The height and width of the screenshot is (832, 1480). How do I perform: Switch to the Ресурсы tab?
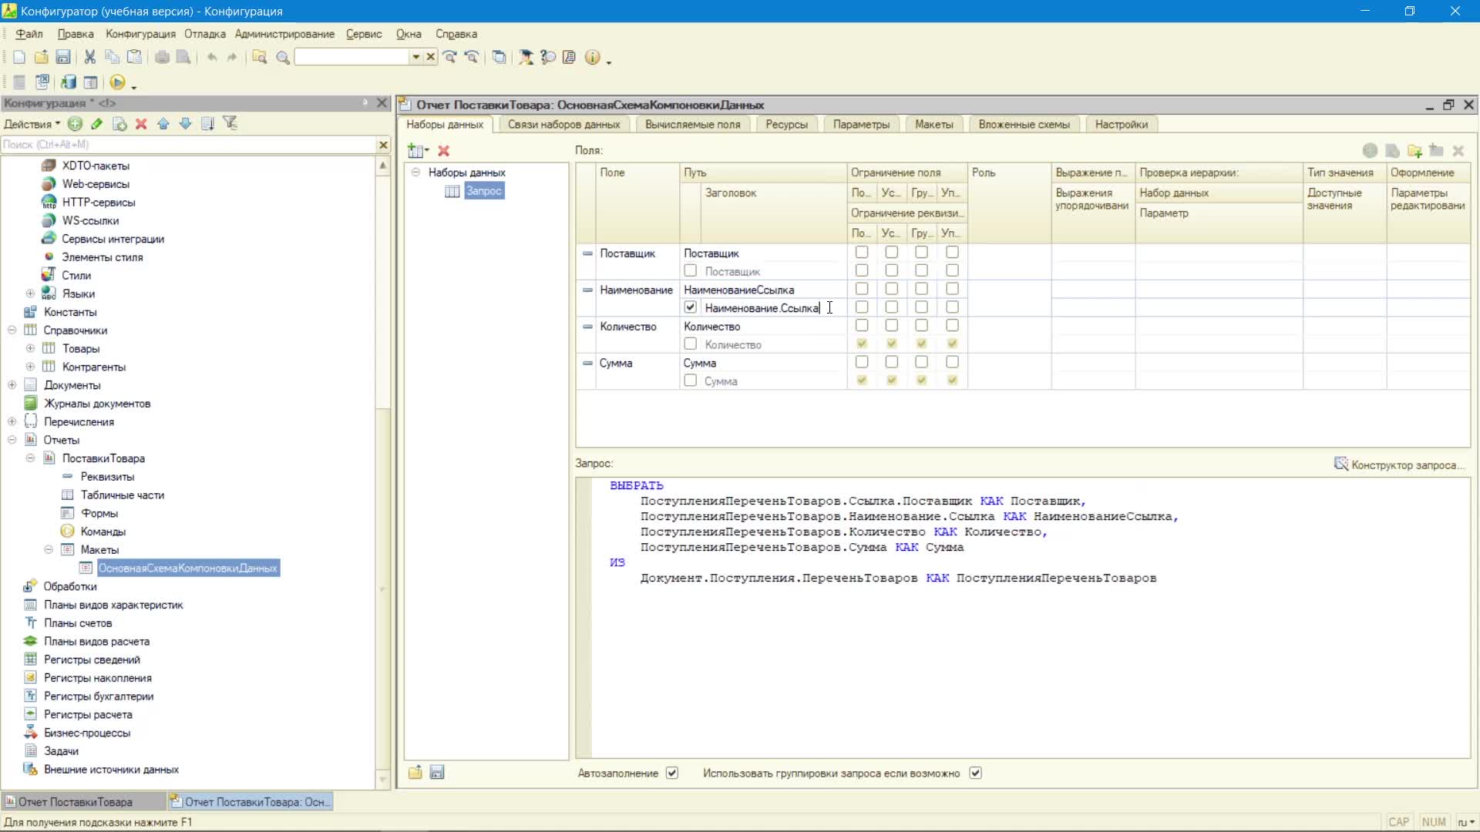(786, 124)
